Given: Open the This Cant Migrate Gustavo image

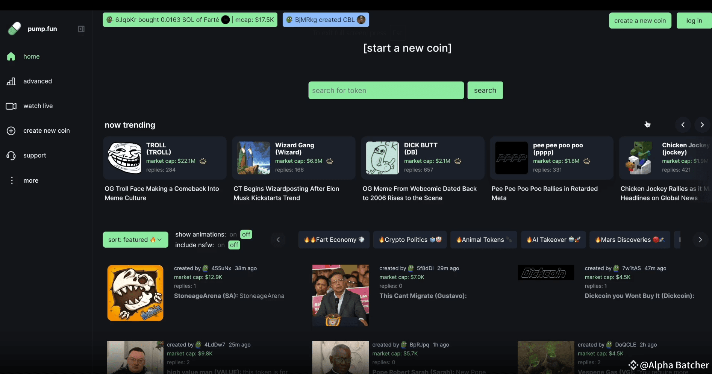Looking at the screenshot, I should tap(341, 295).
